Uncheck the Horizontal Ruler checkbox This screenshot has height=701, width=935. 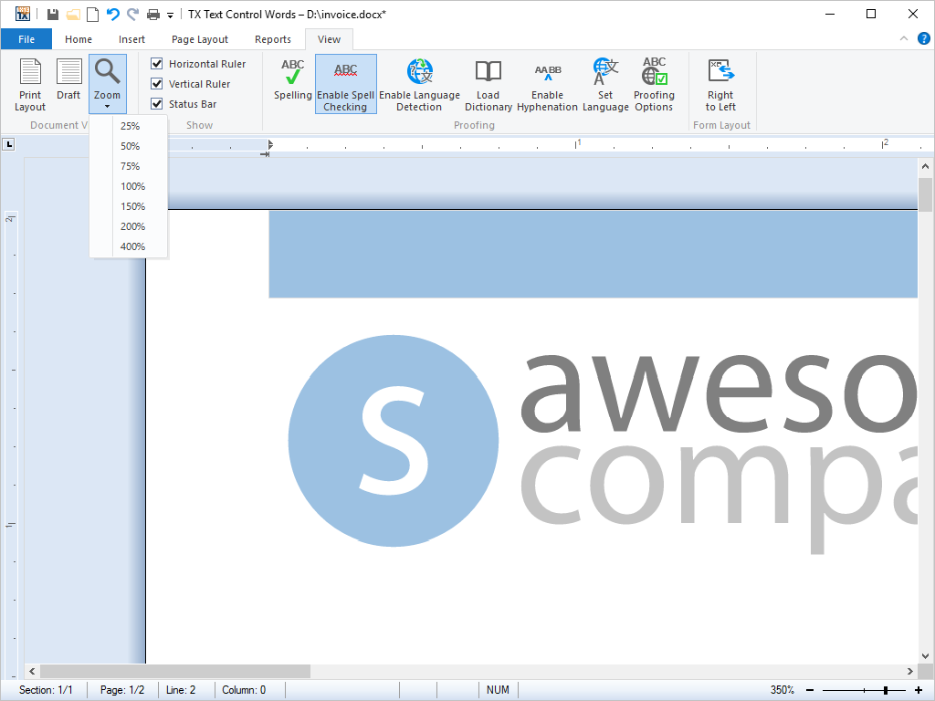pyautogui.click(x=157, y=64)
